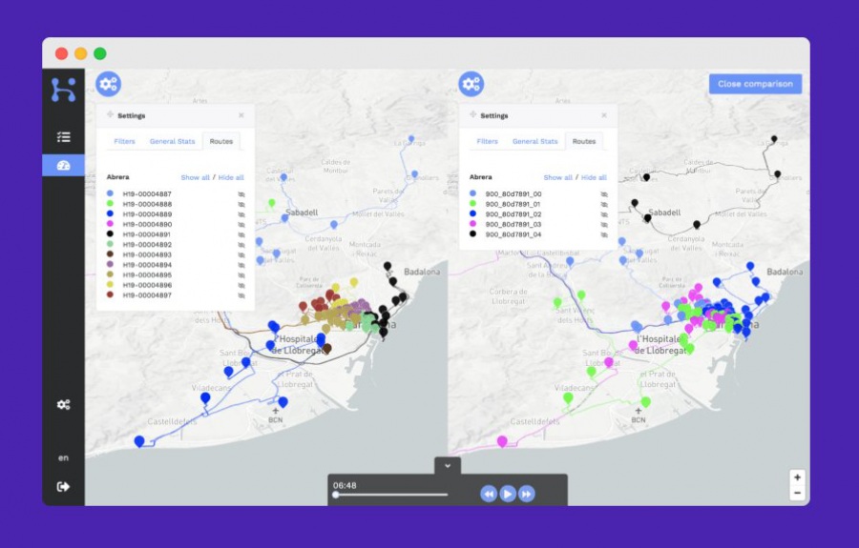Image resolution: width=859 pixels, height=548 pixels.
Task: Click Hide all in left panel
Action: click(231, 177)
